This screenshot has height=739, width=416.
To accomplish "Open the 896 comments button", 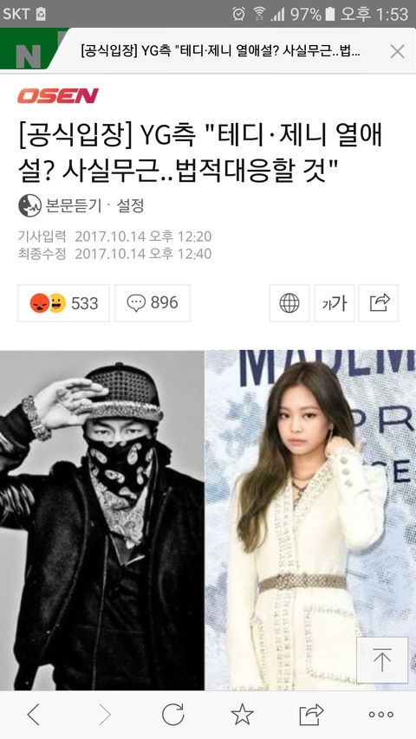I will pos(153,303).
